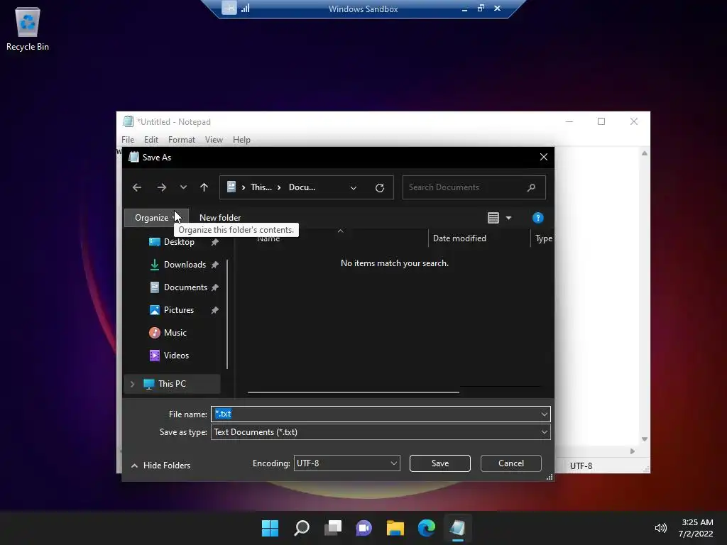Click Notepad UTF-8 status bar text
The image size is (727, 545).
[581, 466]
